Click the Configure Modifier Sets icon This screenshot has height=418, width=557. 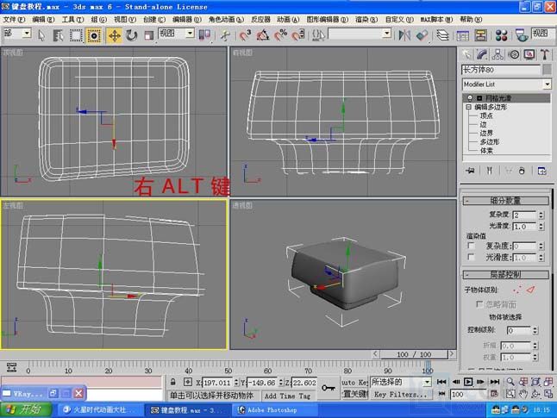(x=541, y=171)
